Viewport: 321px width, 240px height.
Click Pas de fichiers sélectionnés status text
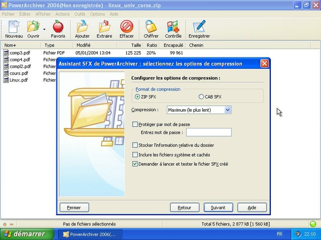[89, 224]
